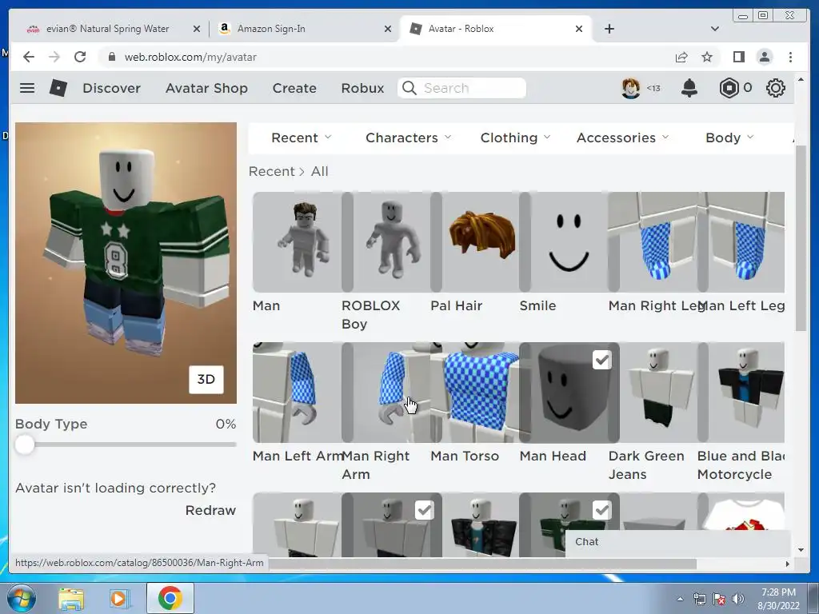Open the Action Center flag icon
819x614 pixels.
719,599
